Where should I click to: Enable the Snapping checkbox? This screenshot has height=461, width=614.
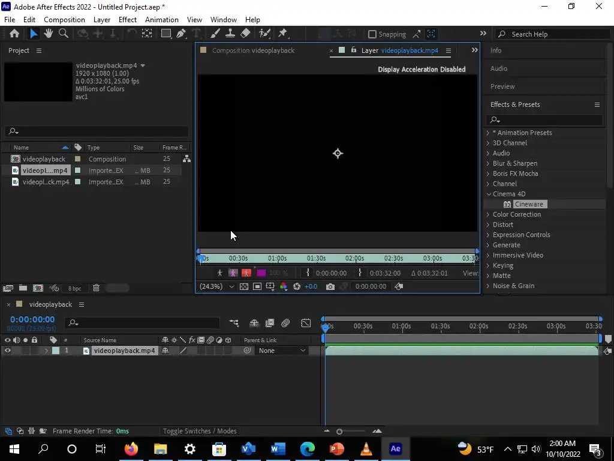click(372, 34)
